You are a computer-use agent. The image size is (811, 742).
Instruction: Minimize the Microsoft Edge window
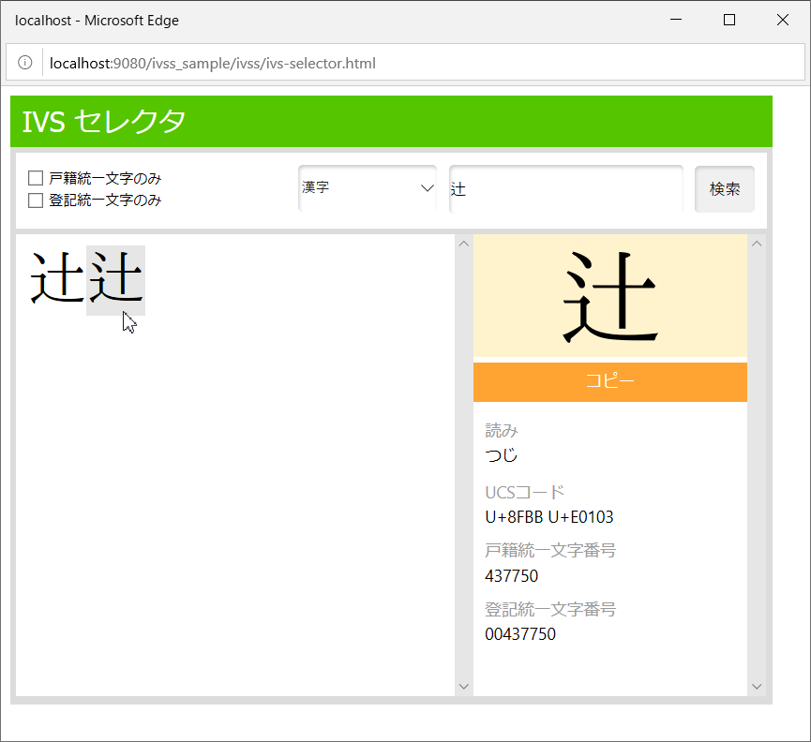(676, 20)
